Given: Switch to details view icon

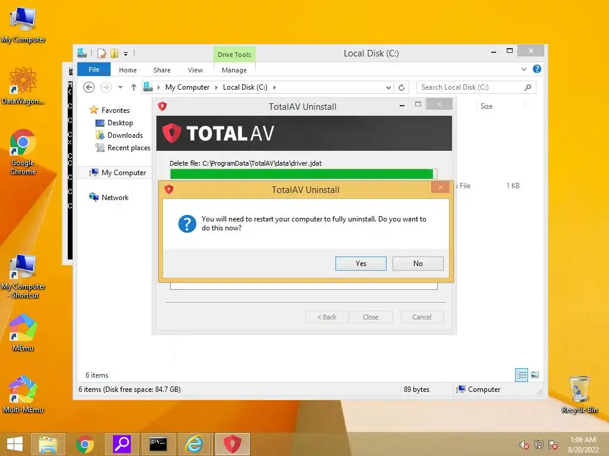Looking at the screenshot, I should (522, 375).
